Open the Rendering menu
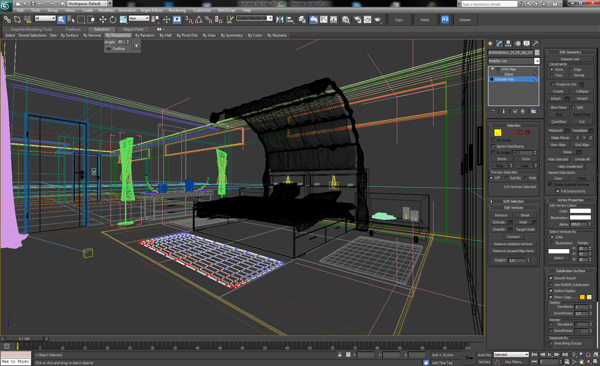The height and width of the screenshot is (366, 600). coord(176,10)
